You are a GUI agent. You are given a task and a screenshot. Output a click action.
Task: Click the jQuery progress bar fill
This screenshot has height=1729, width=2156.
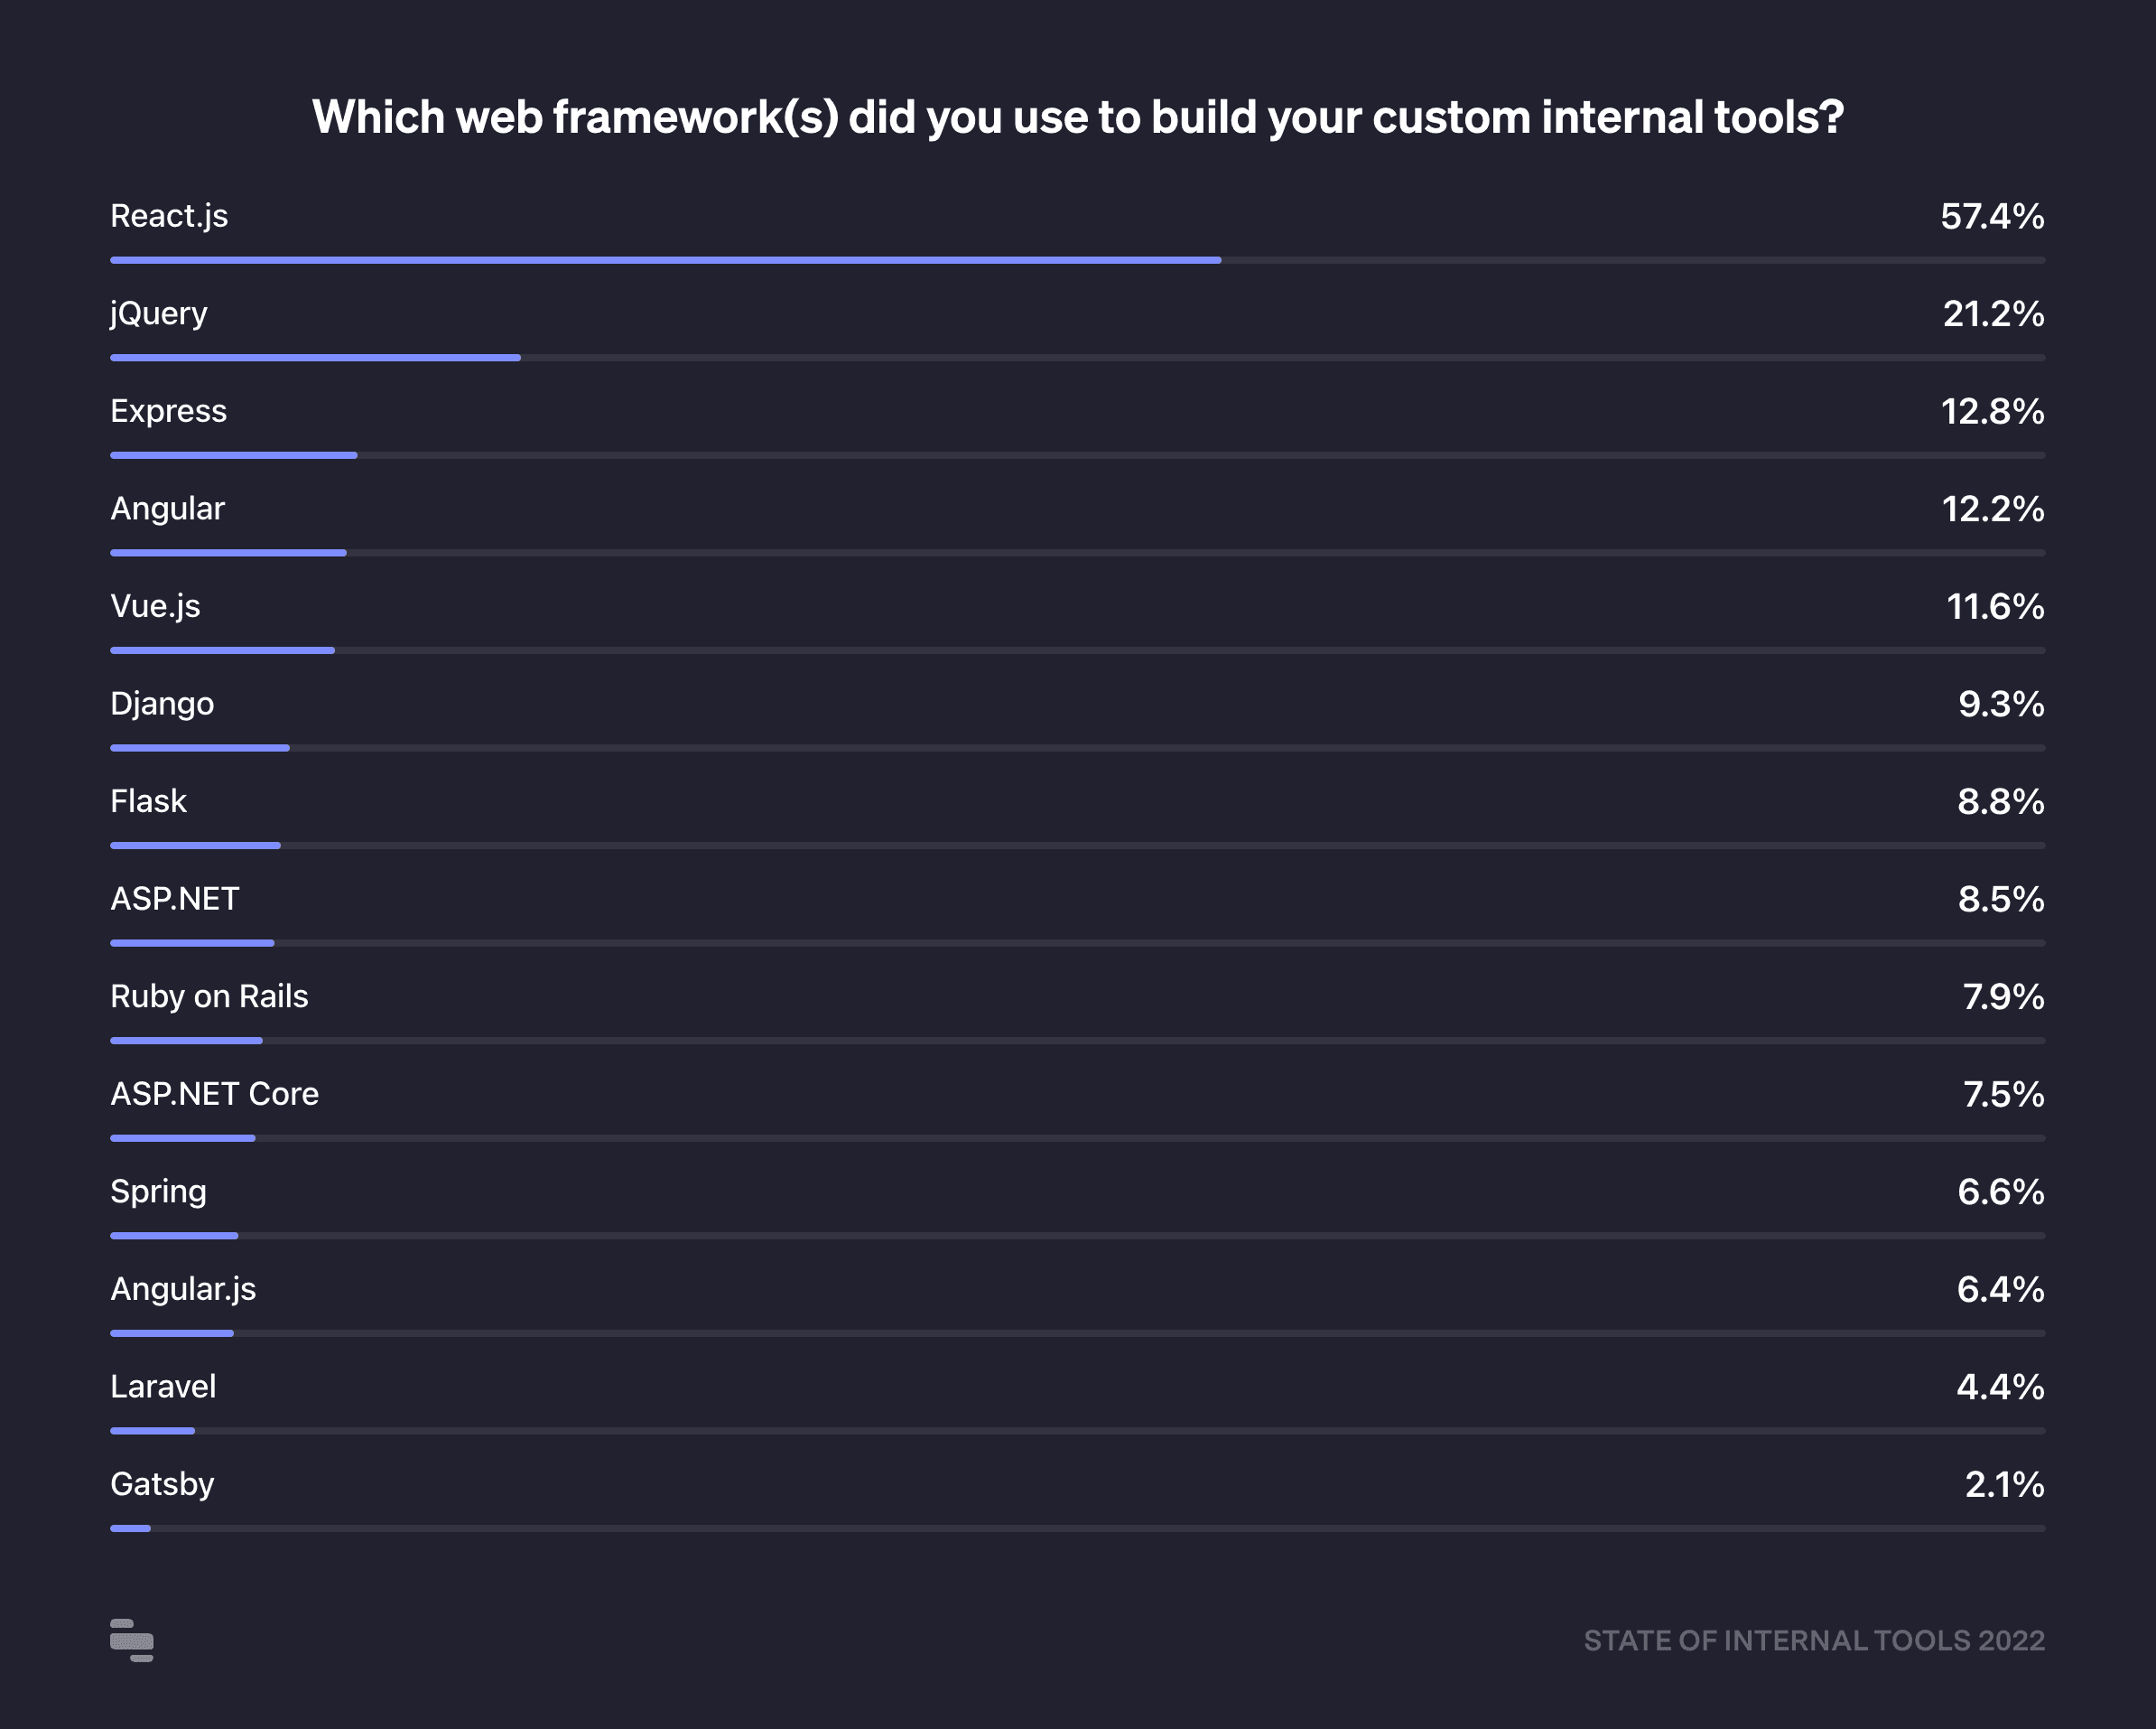coord(315,357)
